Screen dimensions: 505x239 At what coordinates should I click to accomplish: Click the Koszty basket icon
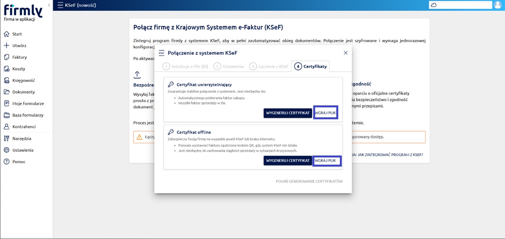(6, 69)
